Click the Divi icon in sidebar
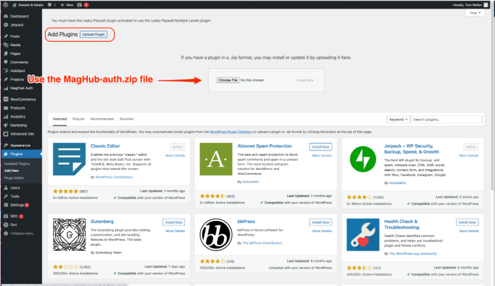 point(5,225)
